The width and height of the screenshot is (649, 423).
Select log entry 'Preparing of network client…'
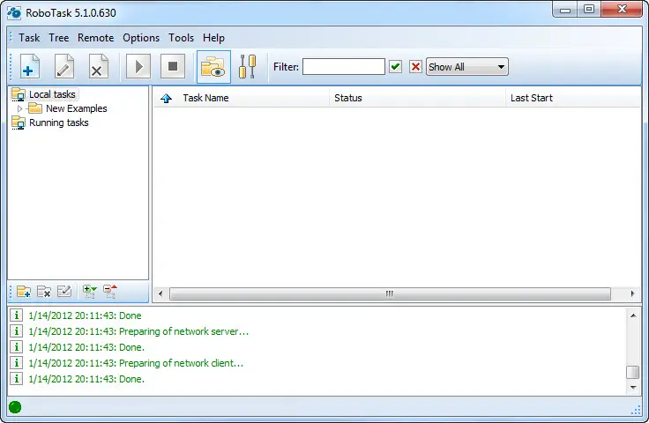136,363
